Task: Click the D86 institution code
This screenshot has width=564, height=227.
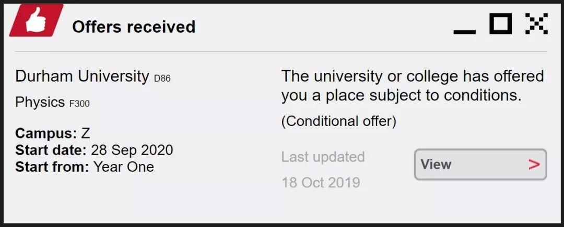Action: coord(162,79)
